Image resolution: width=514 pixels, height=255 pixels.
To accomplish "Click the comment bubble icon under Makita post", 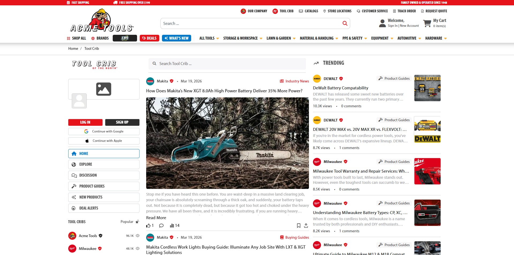I will tap(161, 226).
